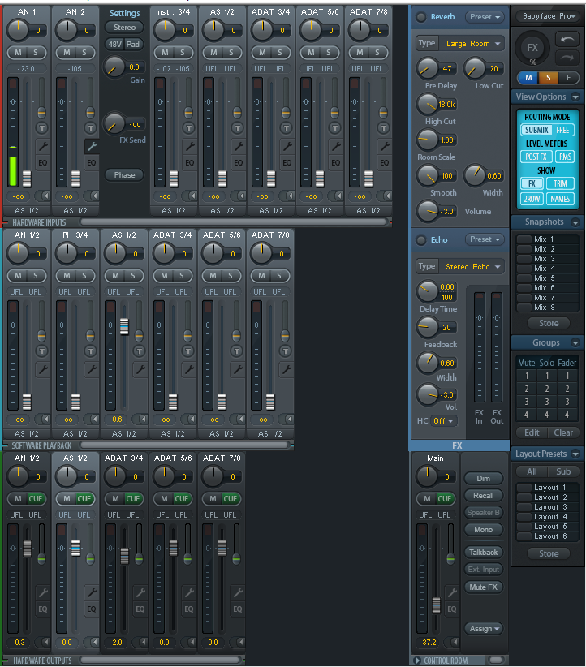The image size is (586, 667).
Task: Click the EQ icon on ADAT 3/4 output
Action: point(140,609)
